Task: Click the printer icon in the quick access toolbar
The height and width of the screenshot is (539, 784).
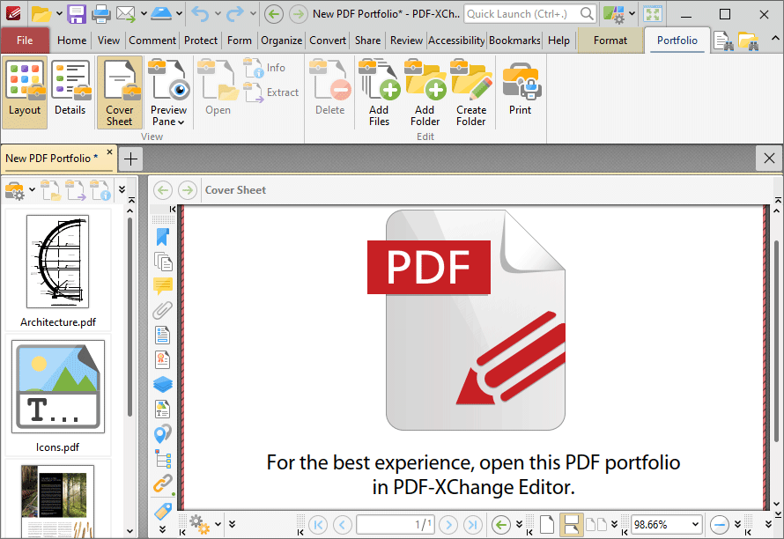Action: 101,14
